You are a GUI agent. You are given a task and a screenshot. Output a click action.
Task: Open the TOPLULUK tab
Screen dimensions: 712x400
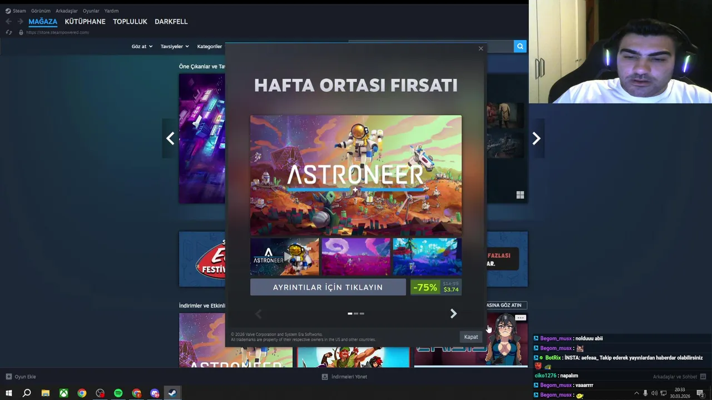click(130, 22)
